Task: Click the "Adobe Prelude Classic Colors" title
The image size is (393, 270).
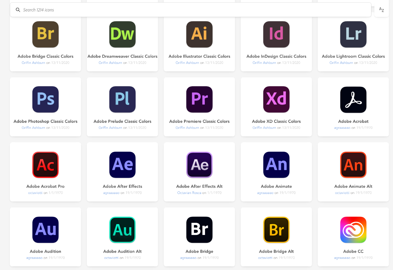Action: tap(122, 121)
